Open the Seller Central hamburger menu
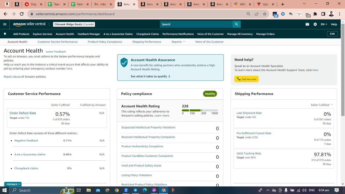This screenshot has height=194, width=345. pyautogui.click(x=5, y=24)
